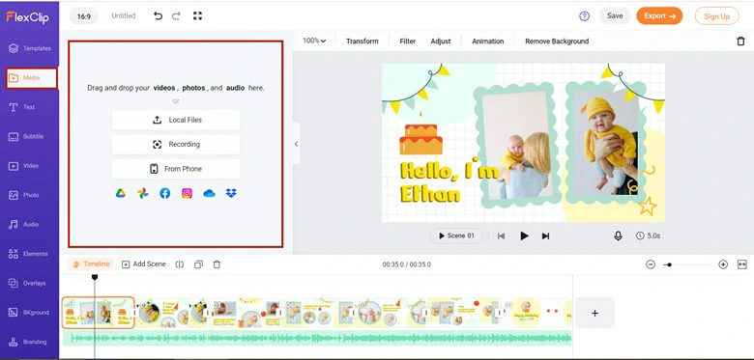This screenshot has width=754, height=360.
Task: Open the 100% zoom dropdown
Action: click(314, 41)
